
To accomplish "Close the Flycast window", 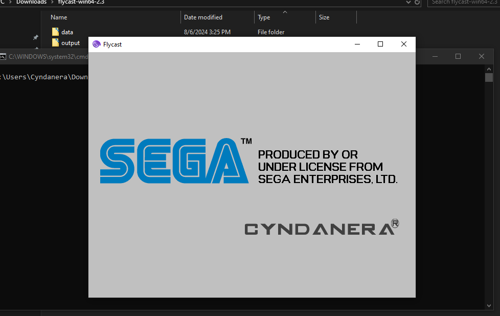I will [404, 44].
